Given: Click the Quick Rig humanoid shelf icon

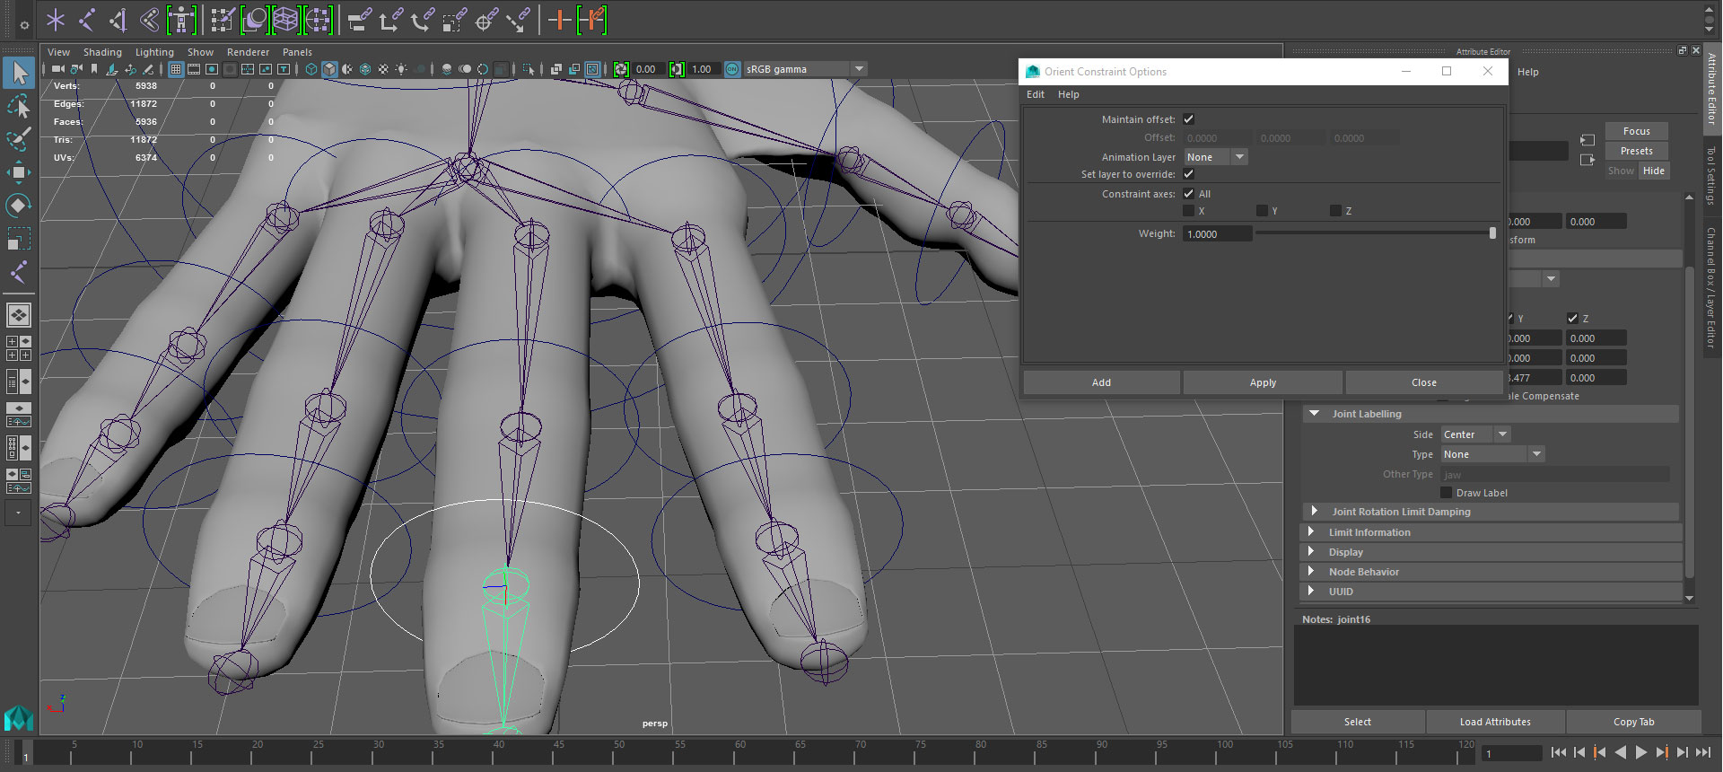Looking at the screenshot, I should pos(181,20).
